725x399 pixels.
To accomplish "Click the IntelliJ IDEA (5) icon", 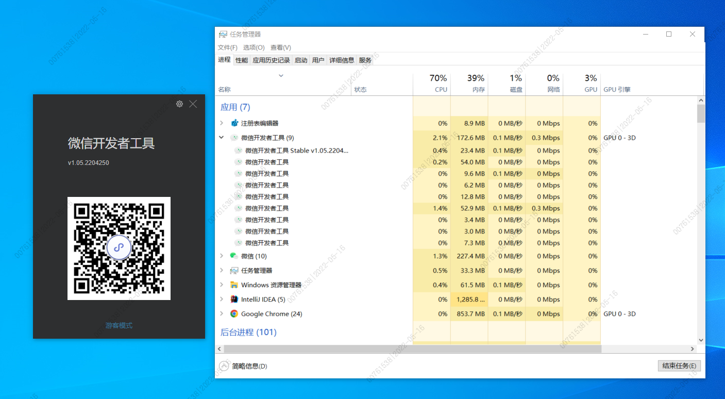I will pyautogui.click(x=234, y=300).
